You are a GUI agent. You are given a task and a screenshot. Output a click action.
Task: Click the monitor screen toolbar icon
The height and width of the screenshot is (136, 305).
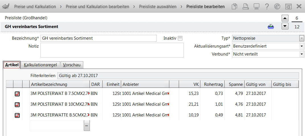[256, 7]
